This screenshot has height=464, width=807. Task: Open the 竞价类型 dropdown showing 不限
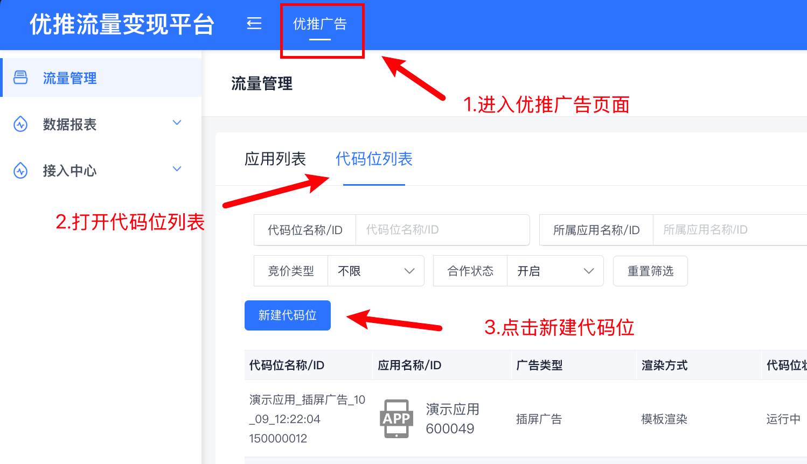(x=375, y=271)
